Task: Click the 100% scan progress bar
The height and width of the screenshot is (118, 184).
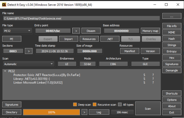Action: click(x=51, y=112)
